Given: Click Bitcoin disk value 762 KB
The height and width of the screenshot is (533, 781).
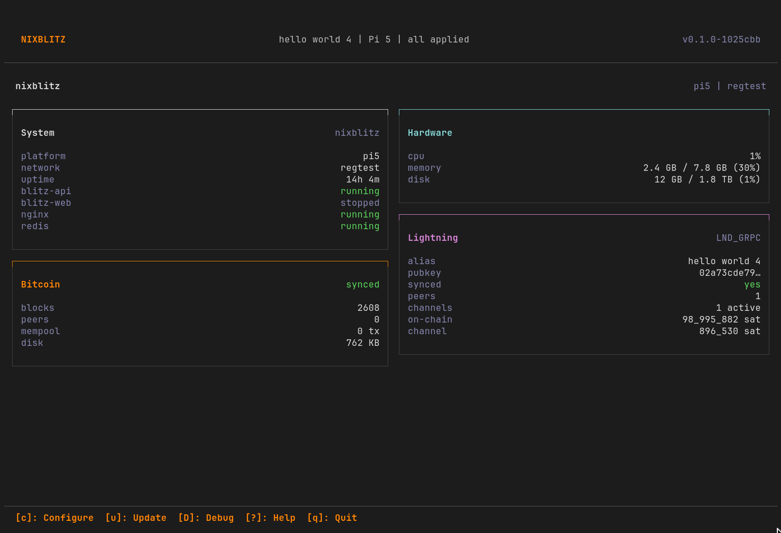Looking at the screenshot, I should (363, 343).
